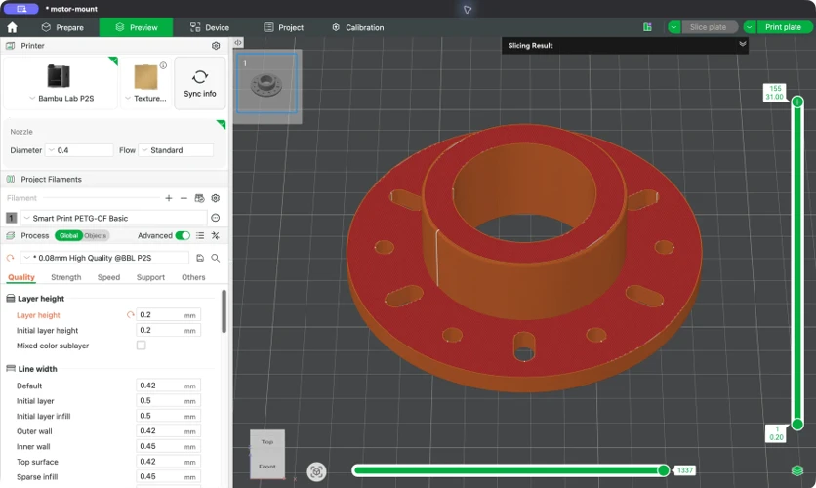Screen dimensions: 816x488
Task: Click the Initial layer height input field
Action: (168, 330)
